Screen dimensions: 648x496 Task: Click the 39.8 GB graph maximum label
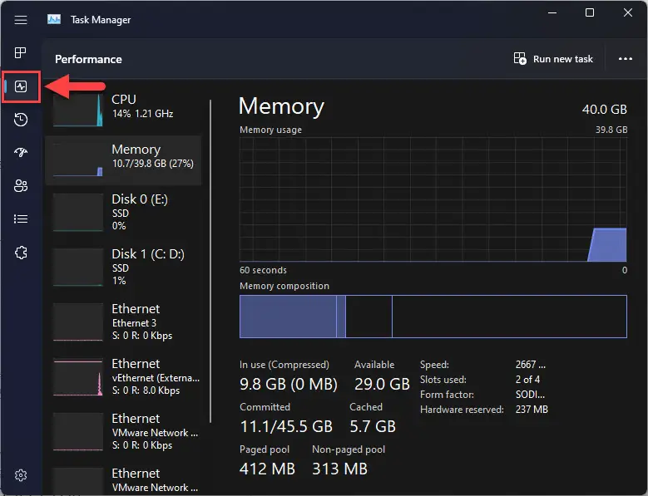(611, 130)
